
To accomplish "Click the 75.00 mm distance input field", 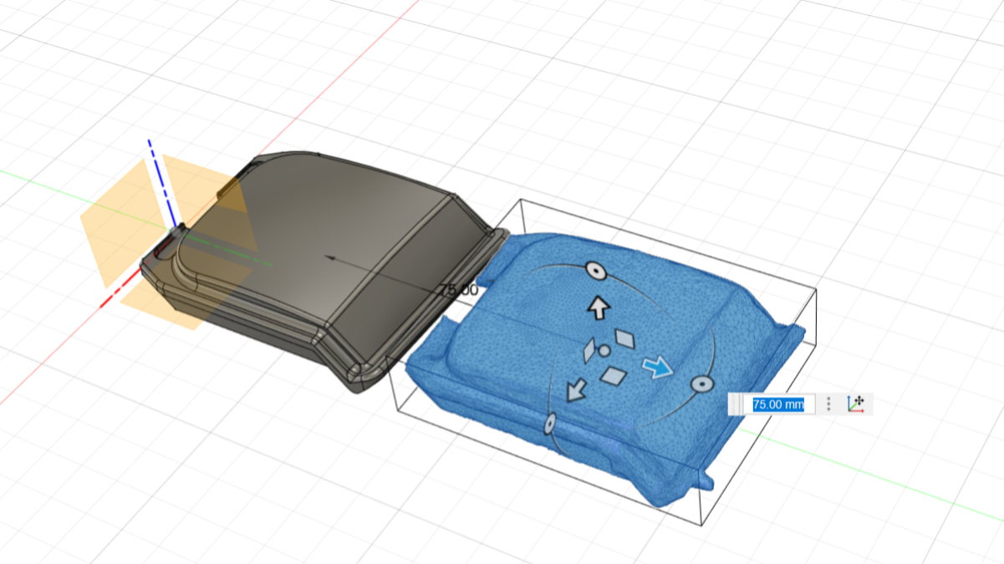I will click(778, 404).
